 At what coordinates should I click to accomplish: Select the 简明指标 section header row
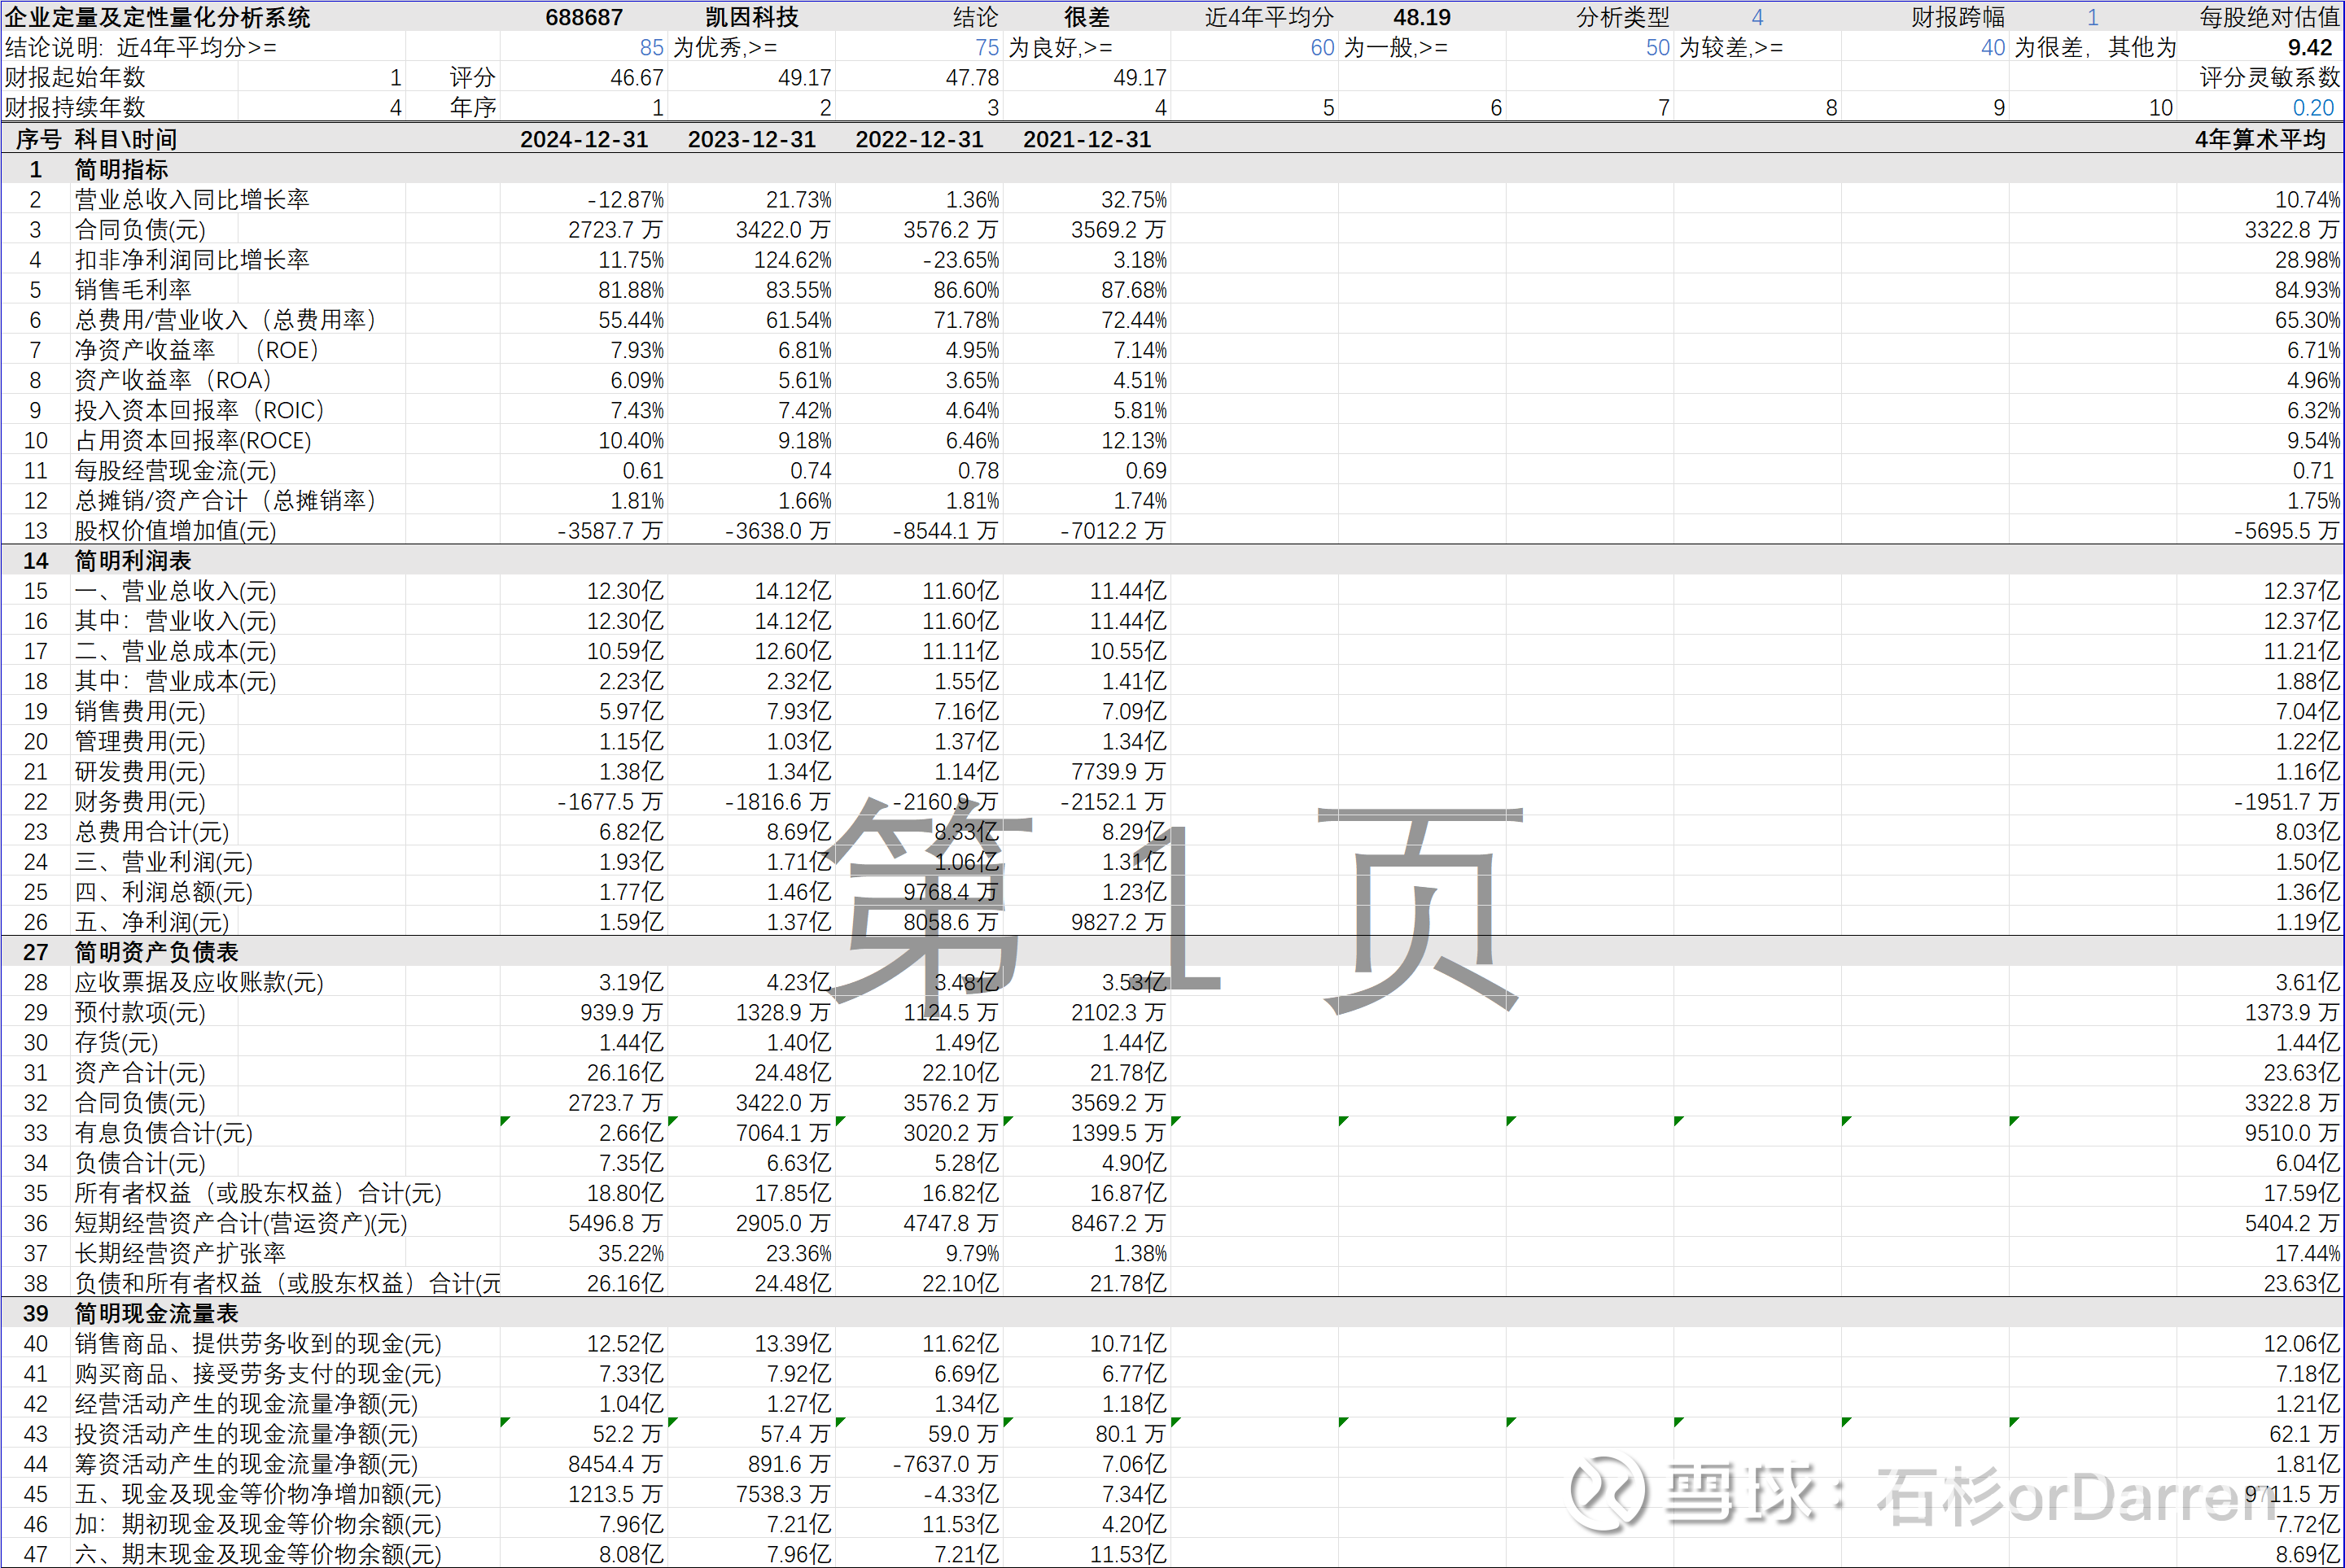pos(121,169)
